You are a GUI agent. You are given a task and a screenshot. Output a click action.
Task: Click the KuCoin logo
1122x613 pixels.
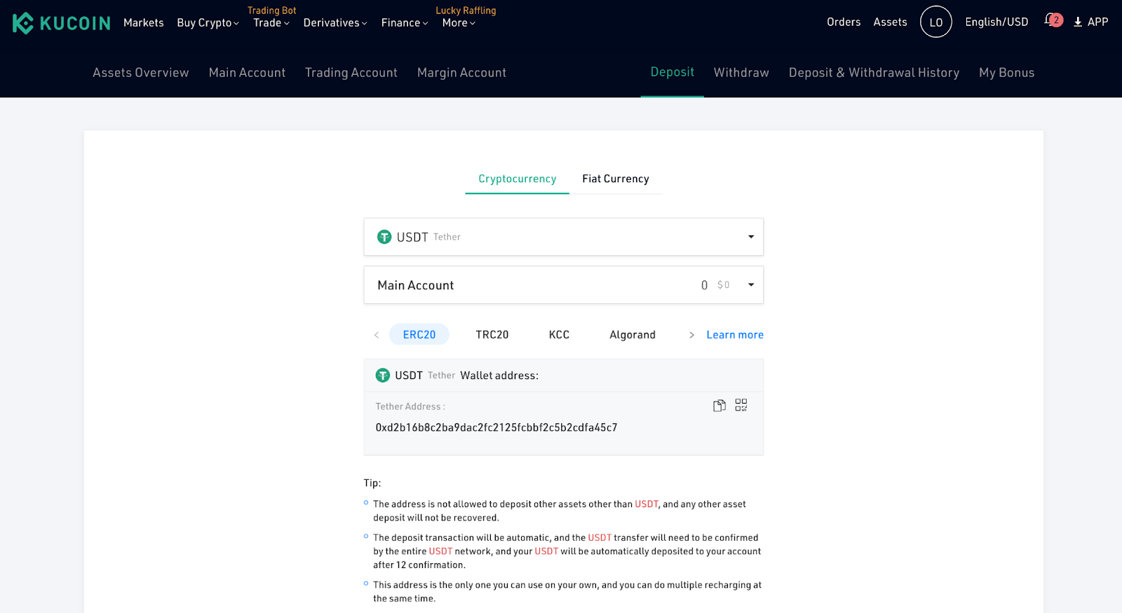tap(62, 23)
